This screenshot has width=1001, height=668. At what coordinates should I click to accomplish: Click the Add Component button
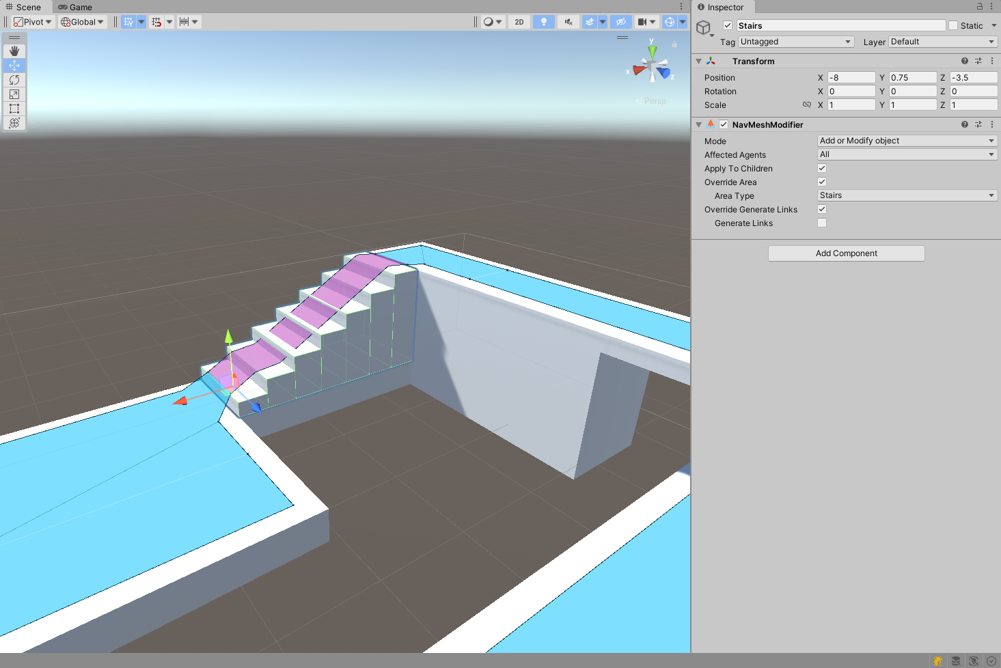tap(846, 253)
